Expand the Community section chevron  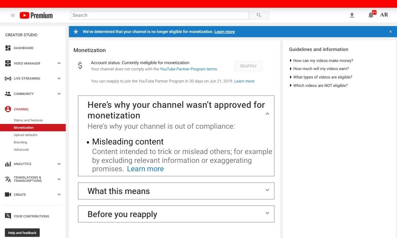click(59, 94)
